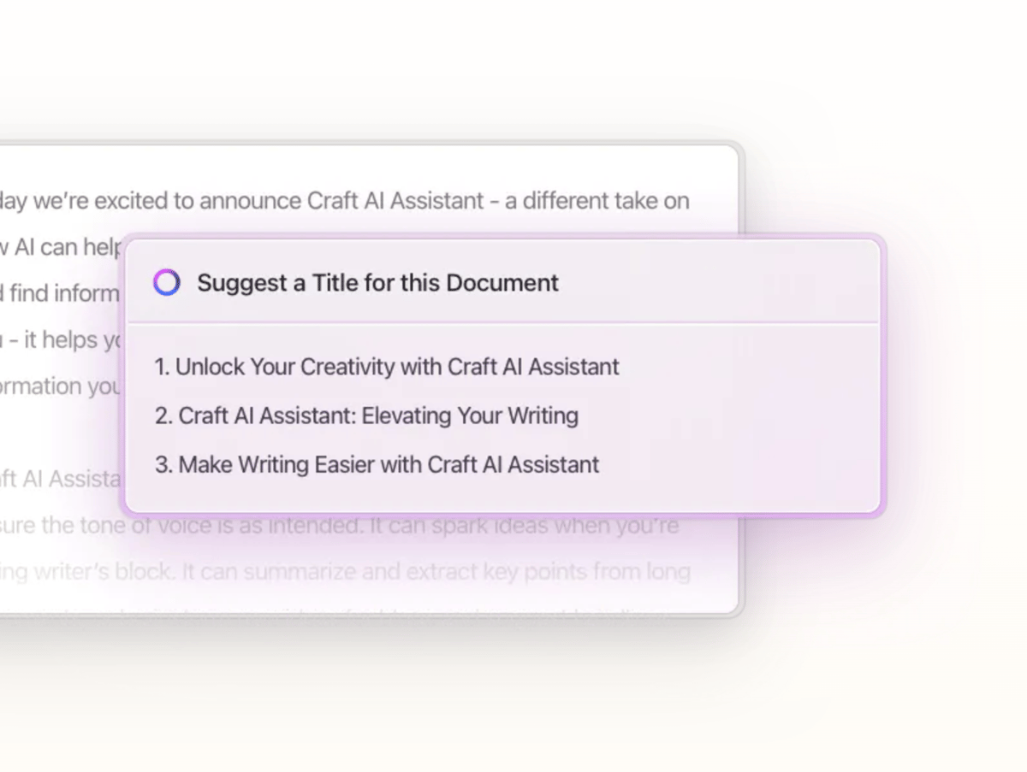Click the document text mentioning Craft AI Assistant announcement
1027x772 pixels.
coord(342,200)
